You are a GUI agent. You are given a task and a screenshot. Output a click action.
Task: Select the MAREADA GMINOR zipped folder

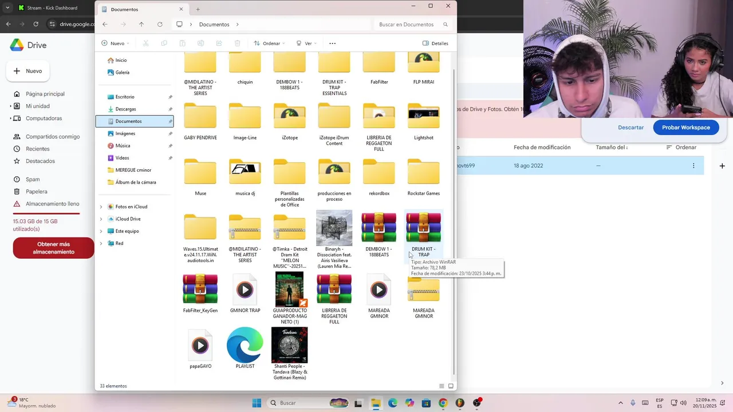424,289
